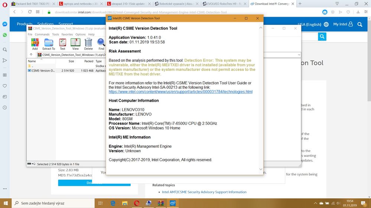
Task: Open WinRAR Commands menu
Action: click(x=42, y=34)
